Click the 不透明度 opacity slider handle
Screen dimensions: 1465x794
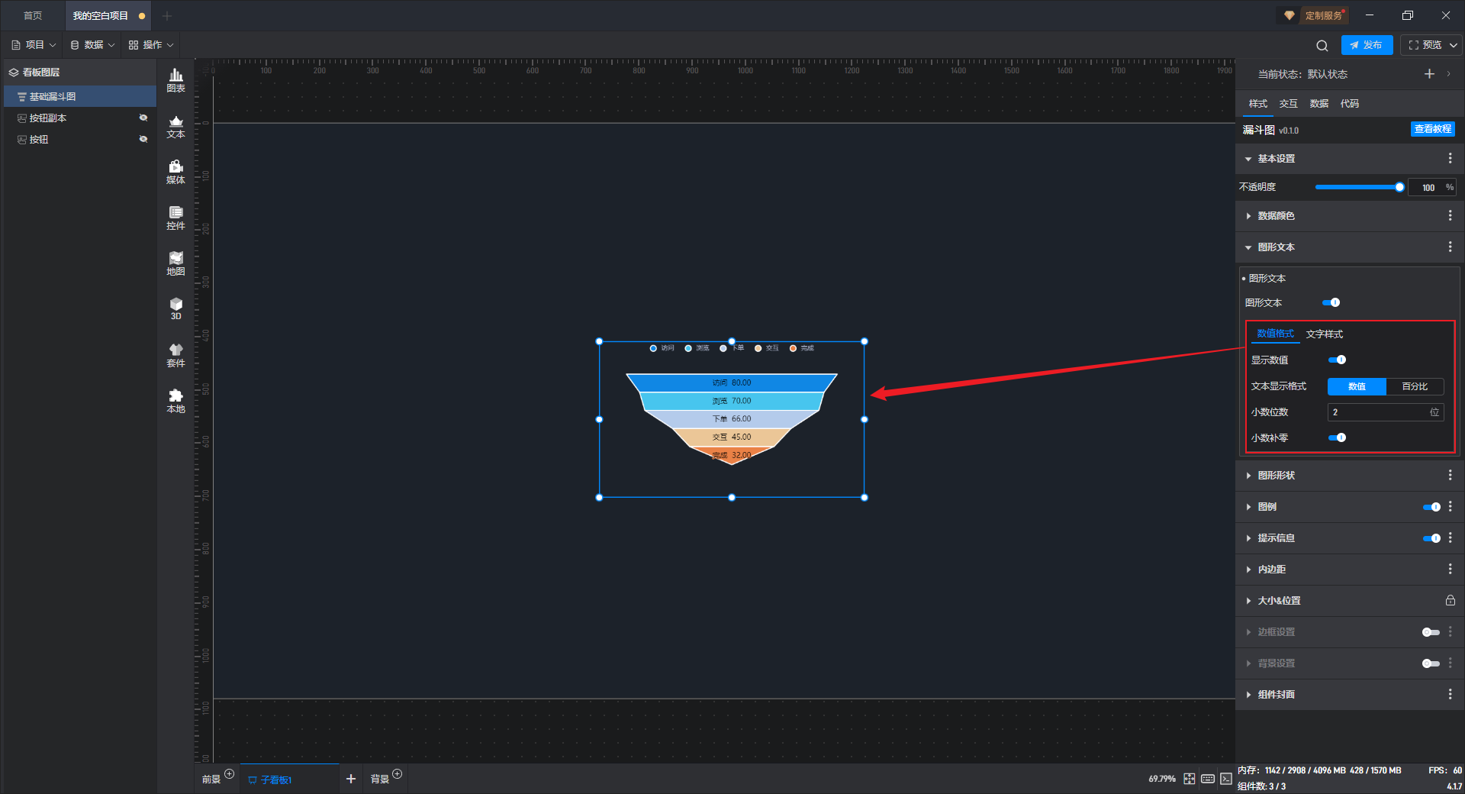(x=1399, y=187)
